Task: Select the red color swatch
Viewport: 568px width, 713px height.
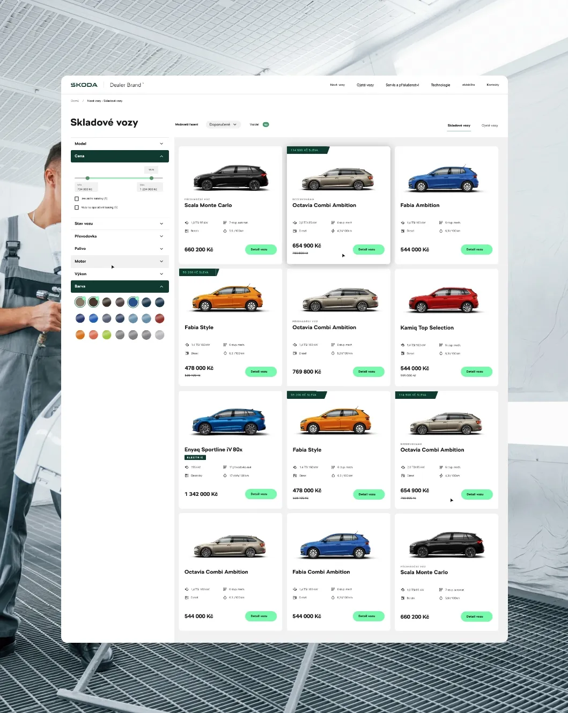Action: (x=159, y=318)
